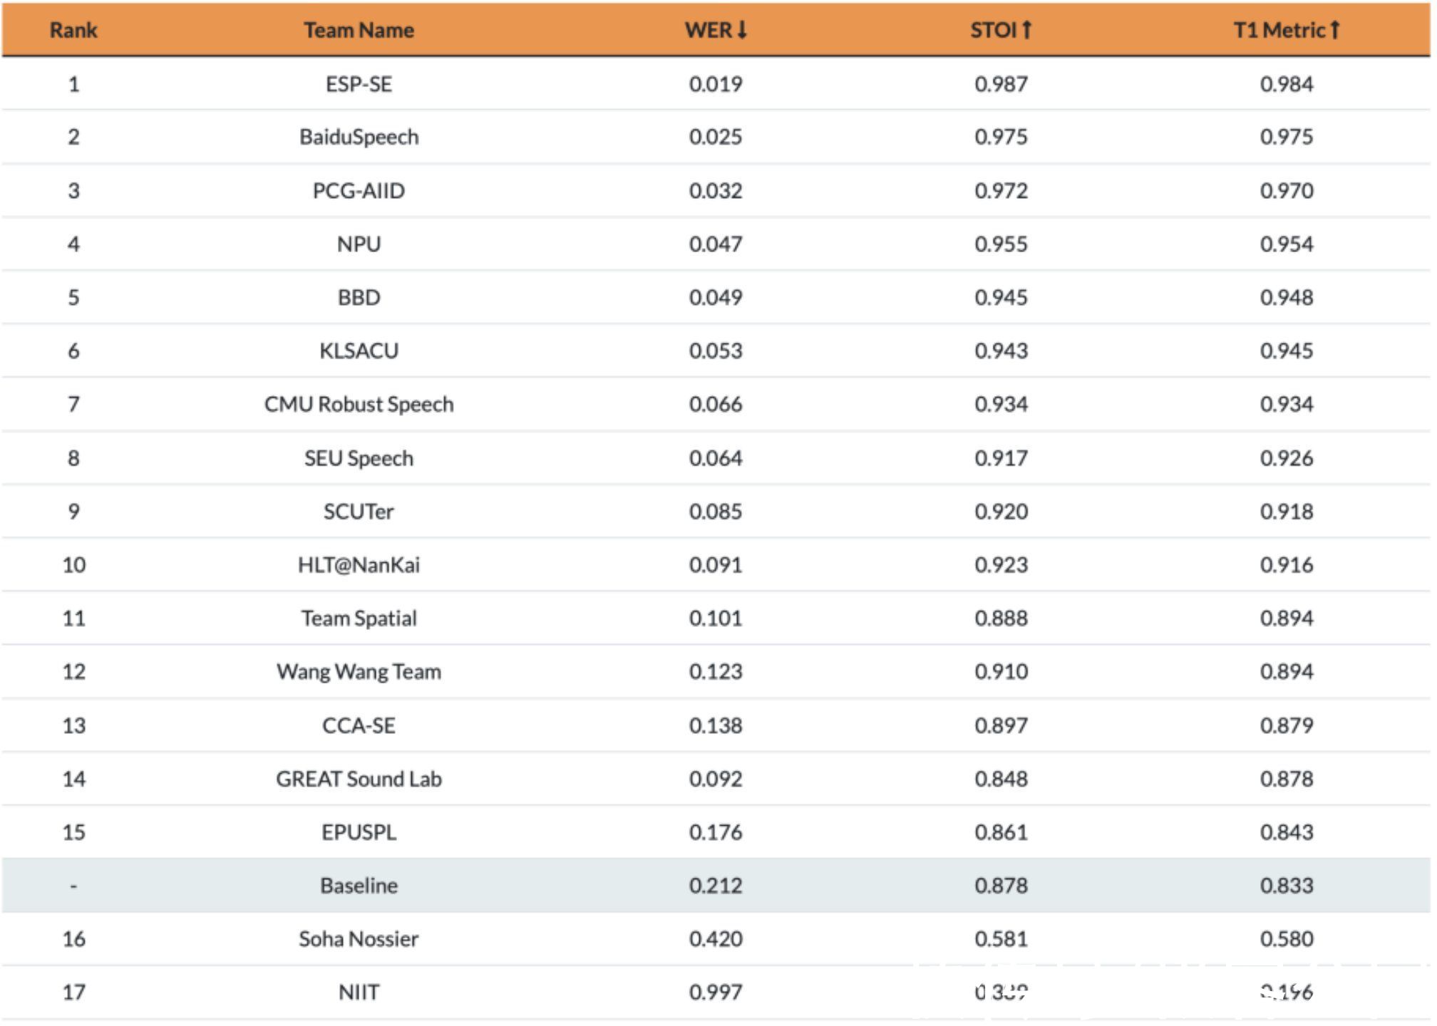Viewport: 1437px width, 1026px height.
Task: Click BaiduSpeech WER value 0.025
Action: tap(716, 137)
